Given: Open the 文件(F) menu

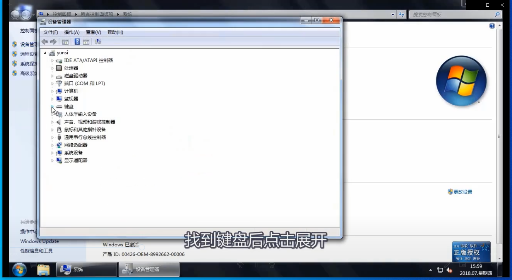Looking at the screenshot, I should pyautogui.click(x=51, y=32).
